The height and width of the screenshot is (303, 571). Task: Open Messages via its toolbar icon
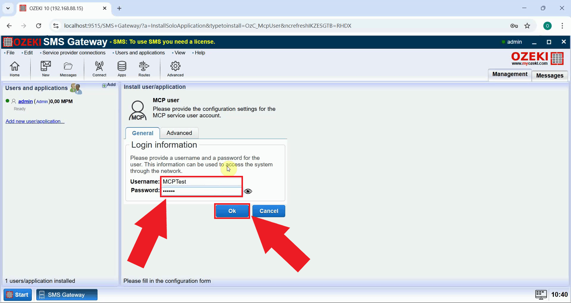(x=68, y=68)
